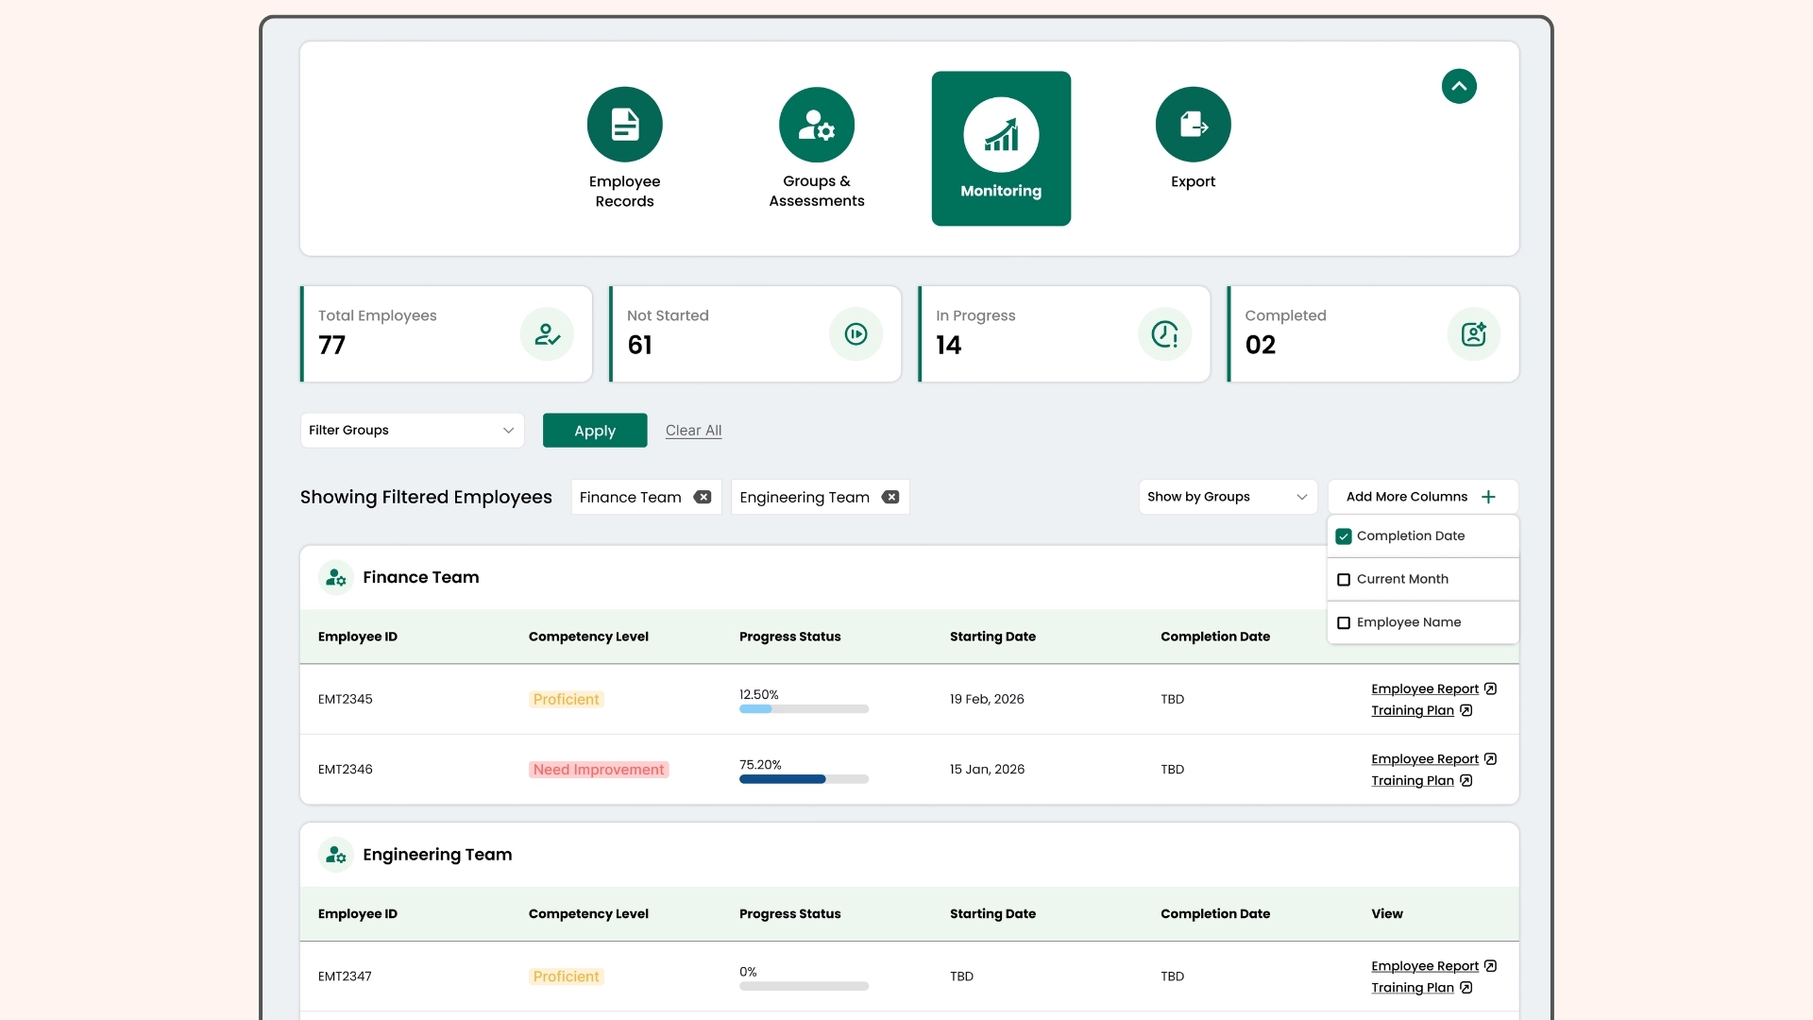Click the Monitoring tab label

pos(1001,191)
